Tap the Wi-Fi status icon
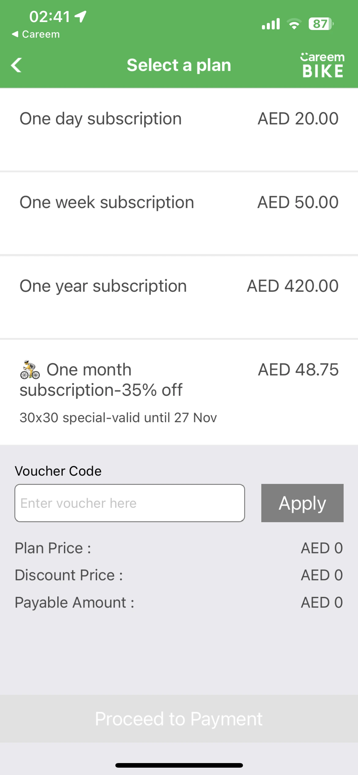Viewport: 358px width, 775px height. pyautogui.click(x=294, y=24)
